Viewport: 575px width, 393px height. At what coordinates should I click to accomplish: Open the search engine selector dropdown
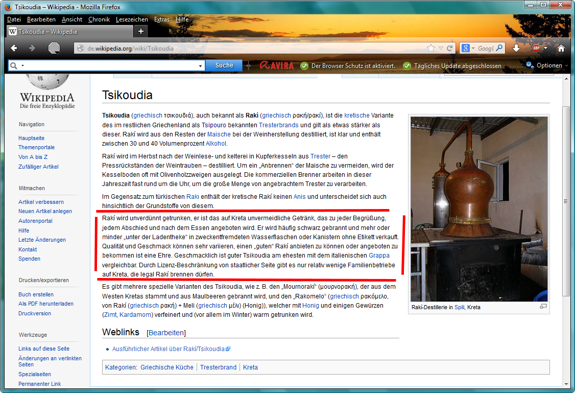point(467,48)
